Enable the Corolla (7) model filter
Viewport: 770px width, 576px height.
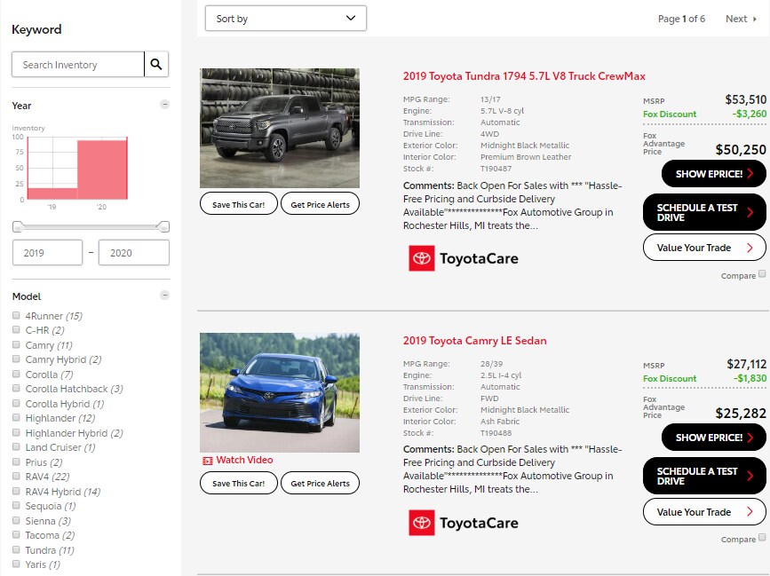click(16, 374)
